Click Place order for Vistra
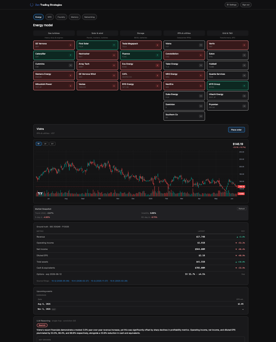 click(x=236, y=130)
